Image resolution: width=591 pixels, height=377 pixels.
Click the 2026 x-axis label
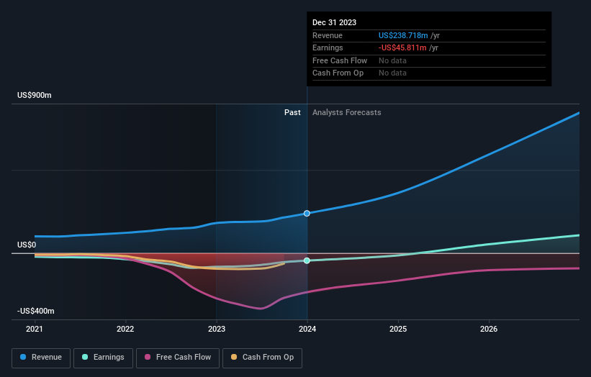tap(489, 329)
